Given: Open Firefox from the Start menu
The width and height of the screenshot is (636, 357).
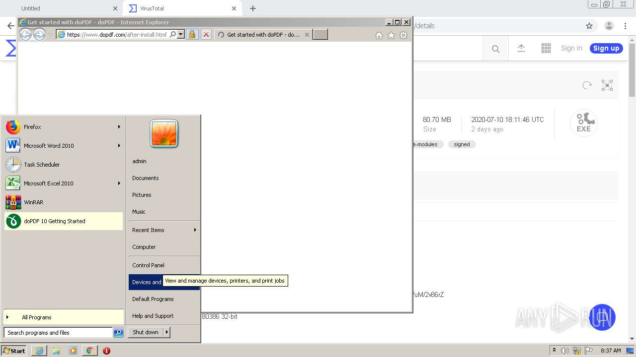Looking at the screenshot, I should pos(64,127).
